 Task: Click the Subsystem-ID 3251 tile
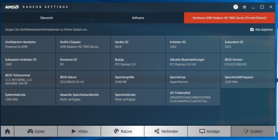[x=248, y=44]
